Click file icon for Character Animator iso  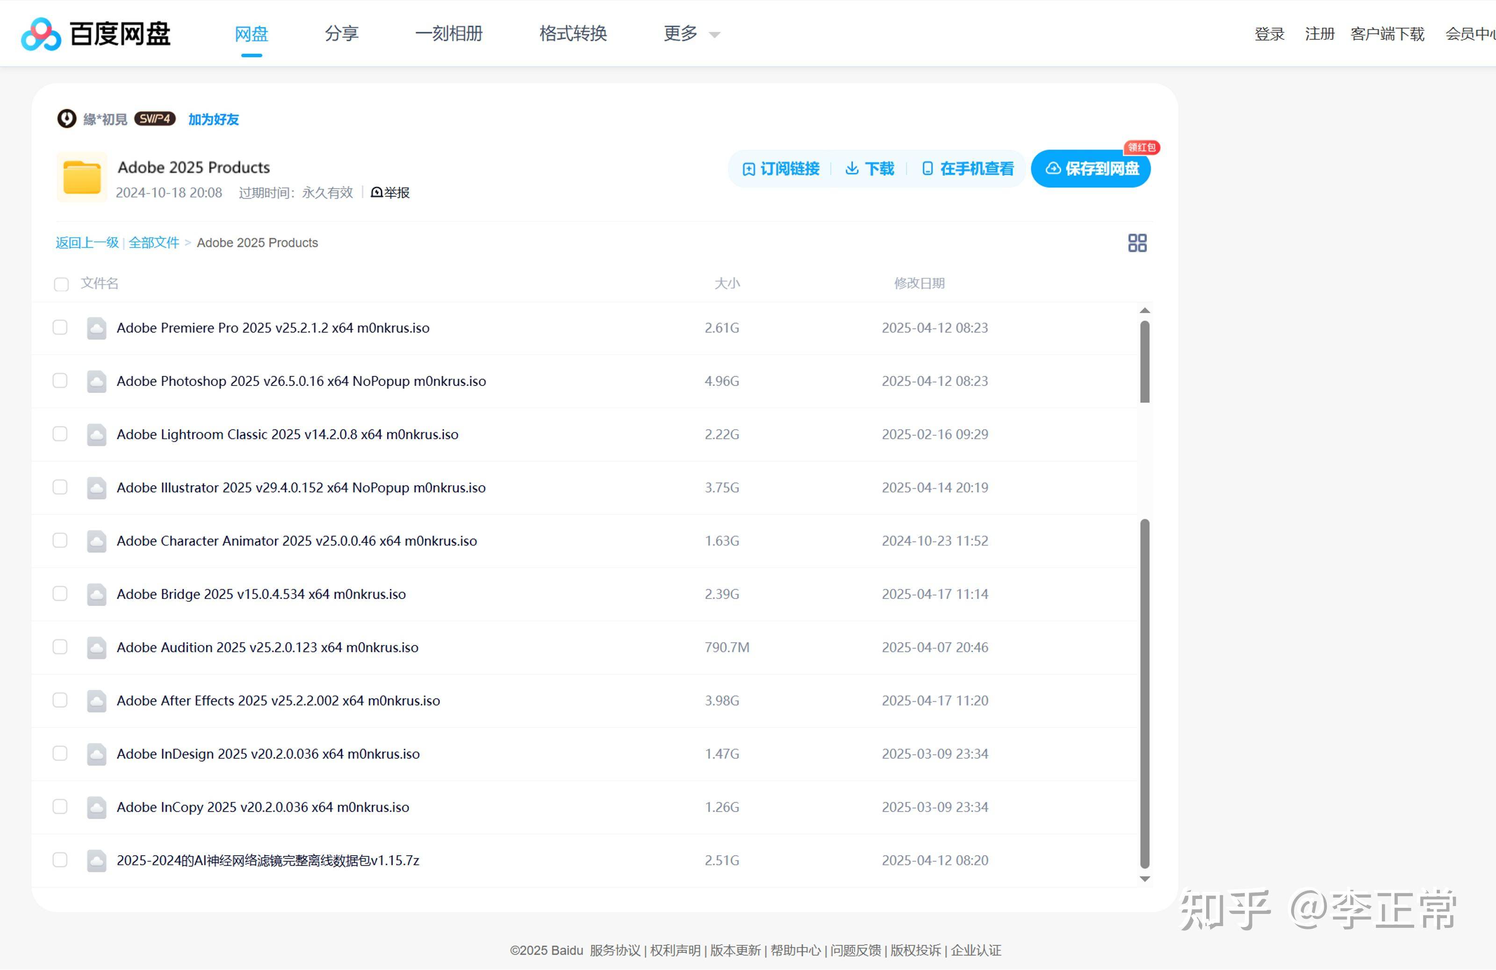pyautogui.click(x=96, y=541)
